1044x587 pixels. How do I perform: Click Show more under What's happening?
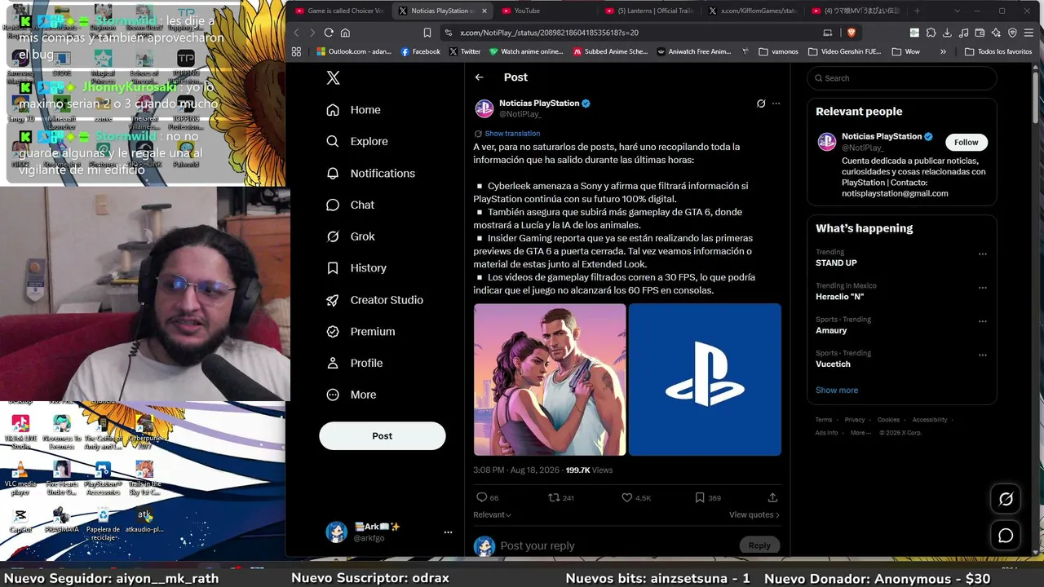coord(837,390)
